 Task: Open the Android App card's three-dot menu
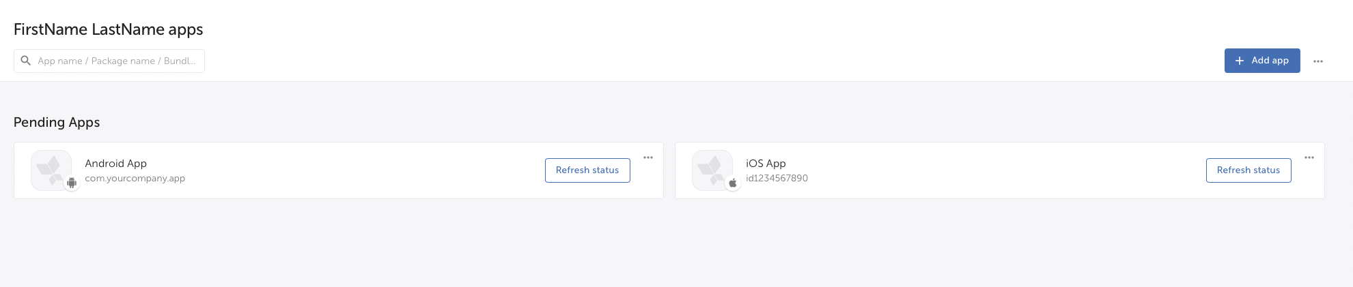point(648,157)
